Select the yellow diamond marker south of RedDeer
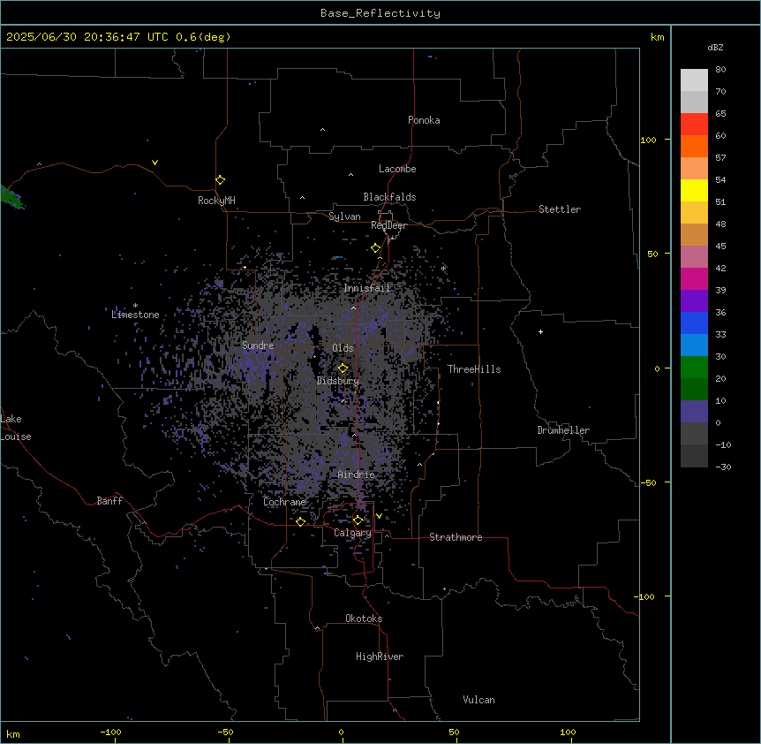The height and width of the screenshot is (744, 761). 376,247
